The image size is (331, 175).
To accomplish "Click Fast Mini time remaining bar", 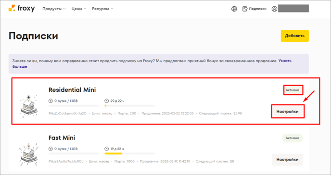I will [x=129, y=153].
